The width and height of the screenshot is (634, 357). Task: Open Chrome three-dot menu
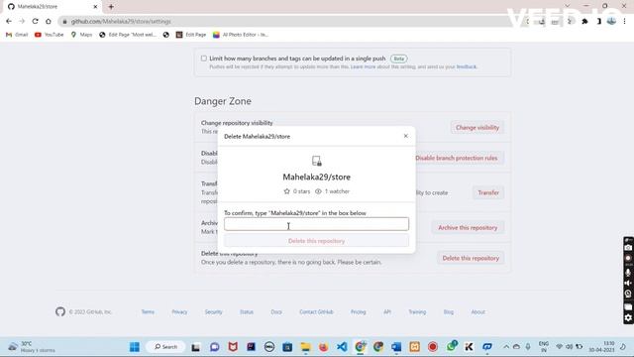click(625, 22)
